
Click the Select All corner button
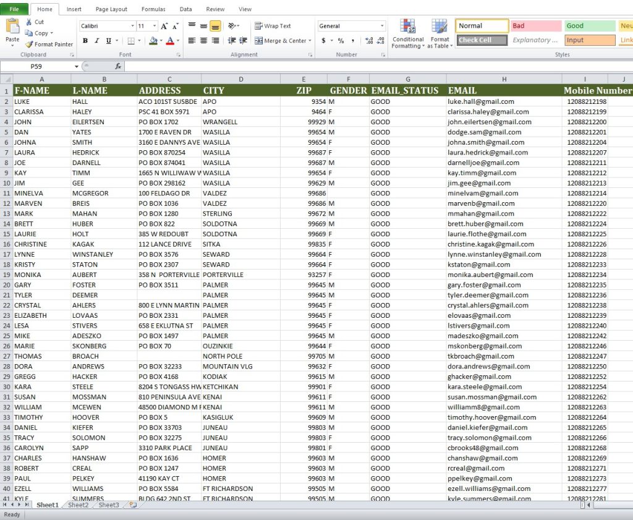7,79
